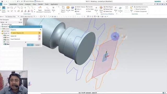The image size is (167, 94).
Task: Click the Move Component command
Action: coord(140,9)
